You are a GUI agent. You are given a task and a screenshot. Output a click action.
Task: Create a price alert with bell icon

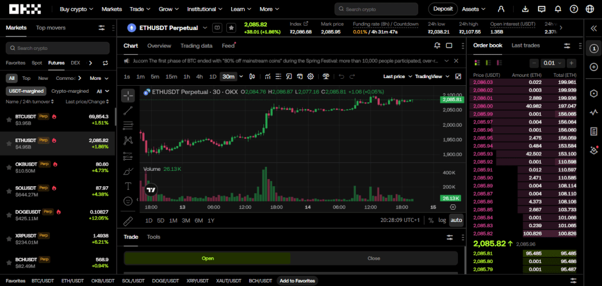pos(437,46)
